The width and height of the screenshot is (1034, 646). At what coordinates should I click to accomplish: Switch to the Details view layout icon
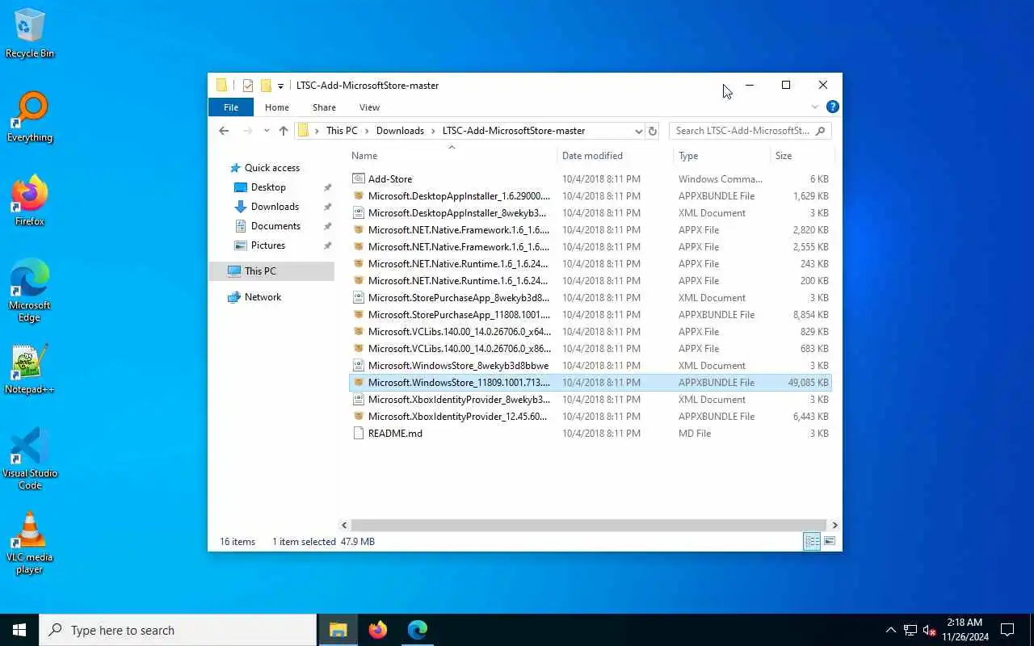pos(812,542)
